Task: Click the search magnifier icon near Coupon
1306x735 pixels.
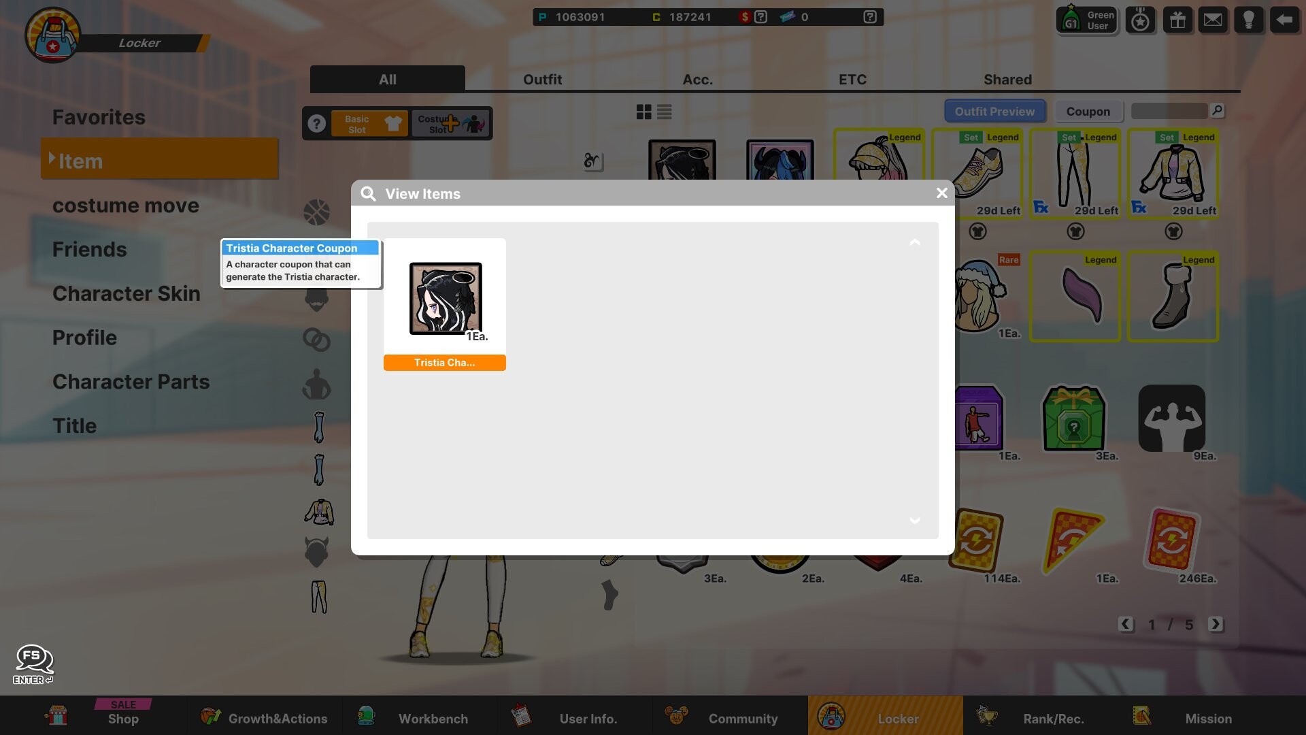Action: pos(1218,110)
